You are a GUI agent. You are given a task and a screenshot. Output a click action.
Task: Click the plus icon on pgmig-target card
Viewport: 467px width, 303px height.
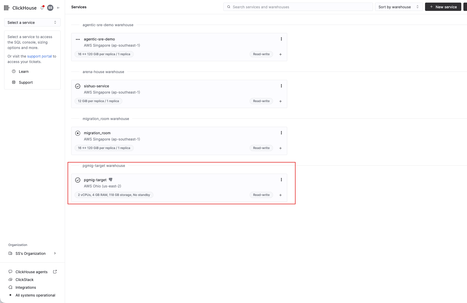tap(280, 195)
